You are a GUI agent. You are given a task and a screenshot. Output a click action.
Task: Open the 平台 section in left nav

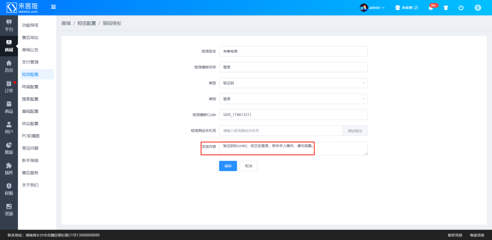click(x=9, y=26)
